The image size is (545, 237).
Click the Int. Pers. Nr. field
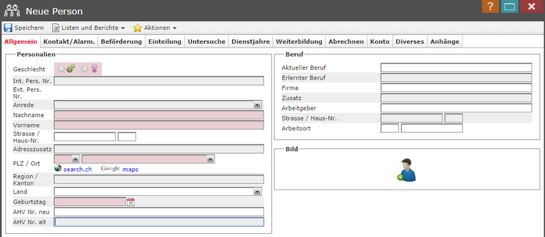click(159, 81)
